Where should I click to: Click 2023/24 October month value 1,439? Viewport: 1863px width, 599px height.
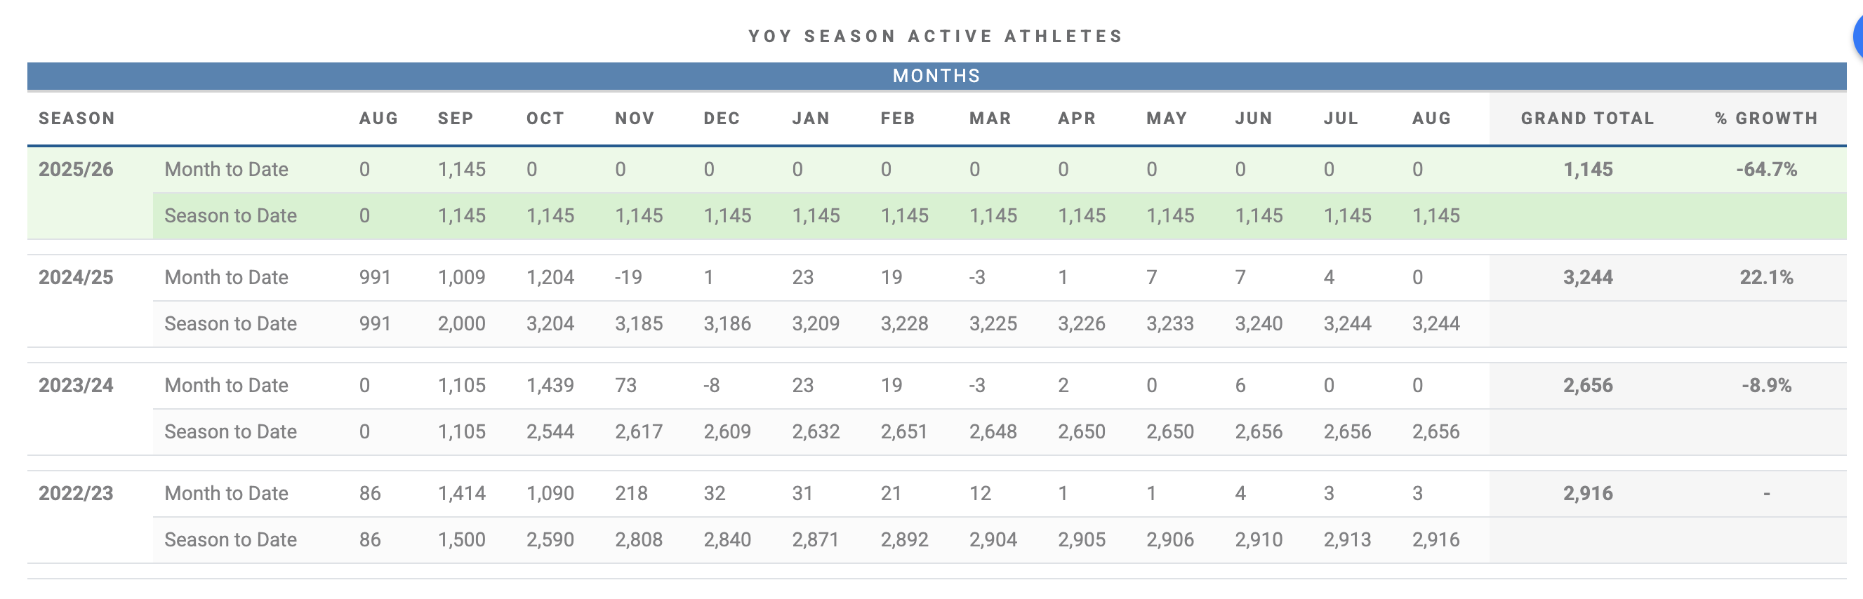pos(550,385)
